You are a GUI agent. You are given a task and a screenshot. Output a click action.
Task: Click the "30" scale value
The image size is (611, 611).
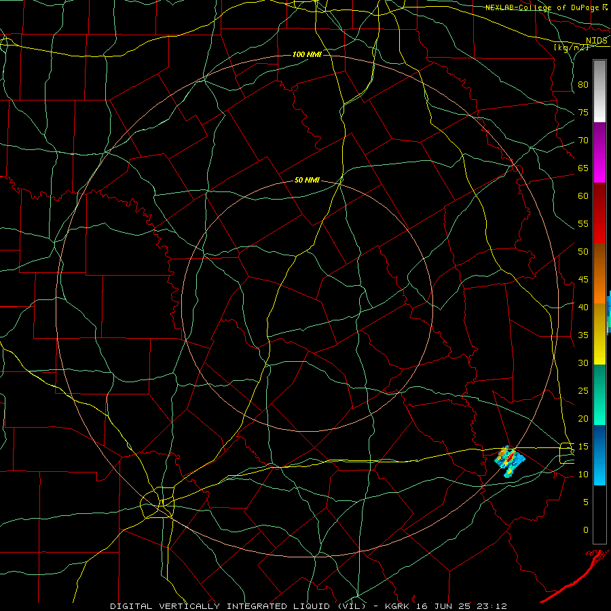click(583, 363)
